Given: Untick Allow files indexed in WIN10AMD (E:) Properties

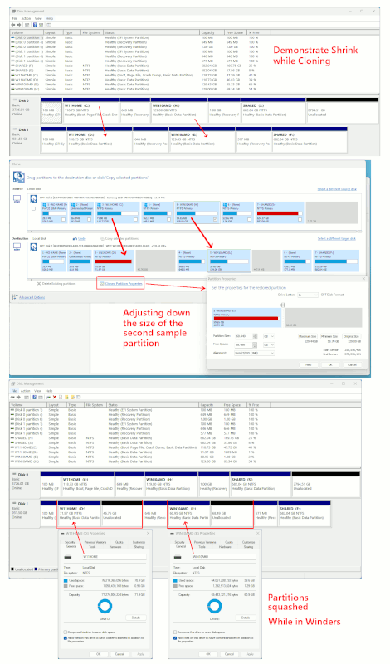Looking at the screenshot, I should pos(175,637).
